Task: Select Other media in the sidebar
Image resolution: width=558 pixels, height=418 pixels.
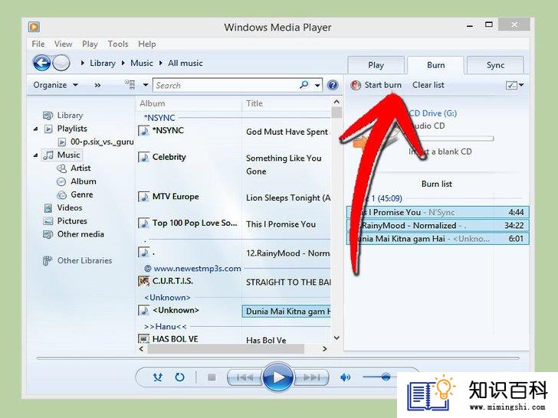Action: (x=80, y=234)
